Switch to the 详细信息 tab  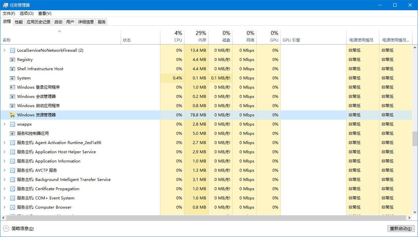[86, 22]
